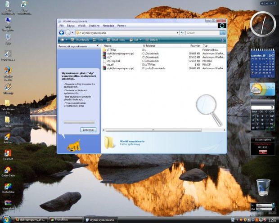Open the Vista Transformation desktop icon
279x223 pixels.
[24, 8]
